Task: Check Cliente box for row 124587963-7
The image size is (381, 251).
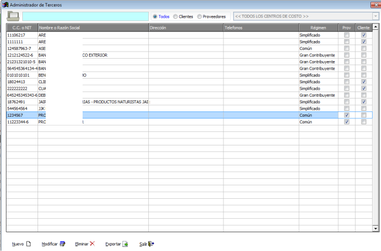Action: [363, 49]
